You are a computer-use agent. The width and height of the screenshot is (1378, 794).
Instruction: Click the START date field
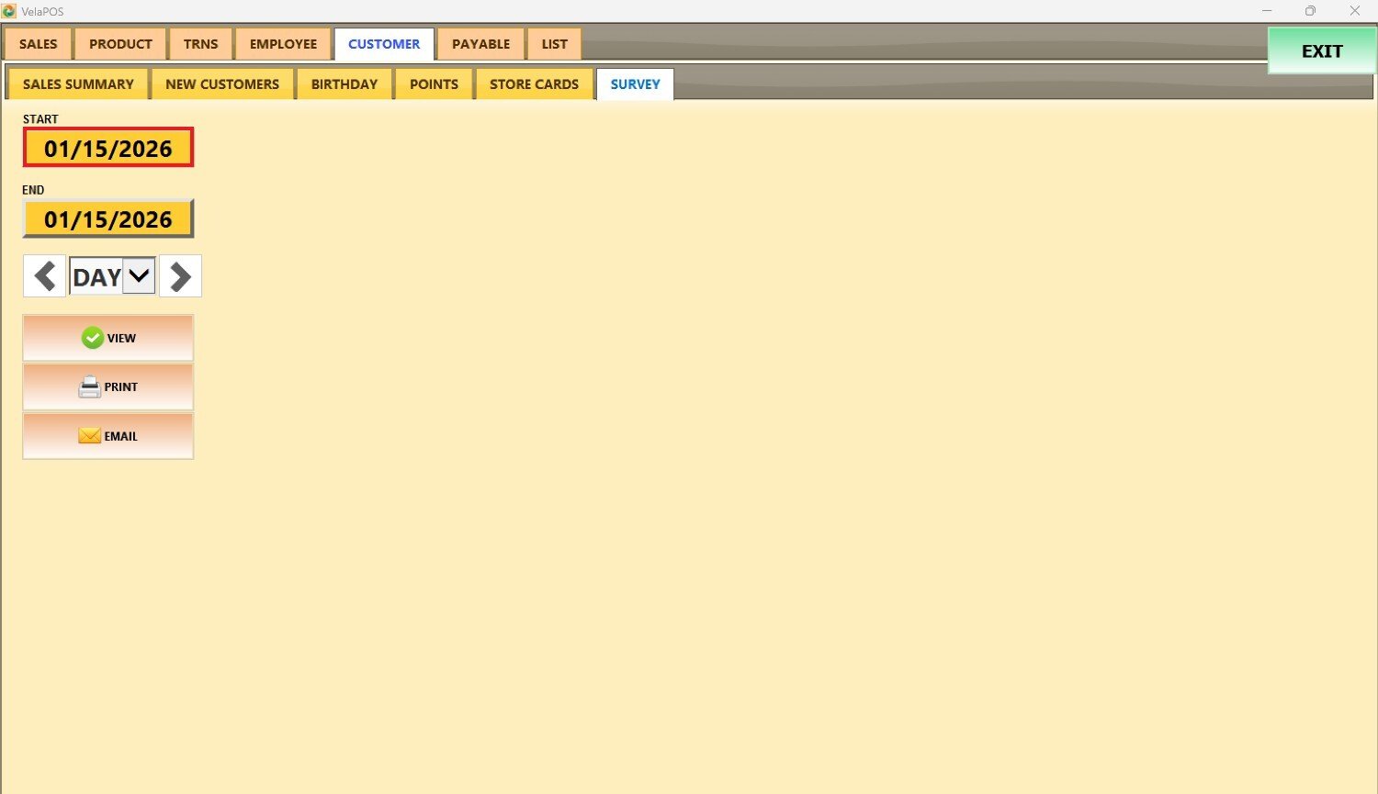(108, 148)
